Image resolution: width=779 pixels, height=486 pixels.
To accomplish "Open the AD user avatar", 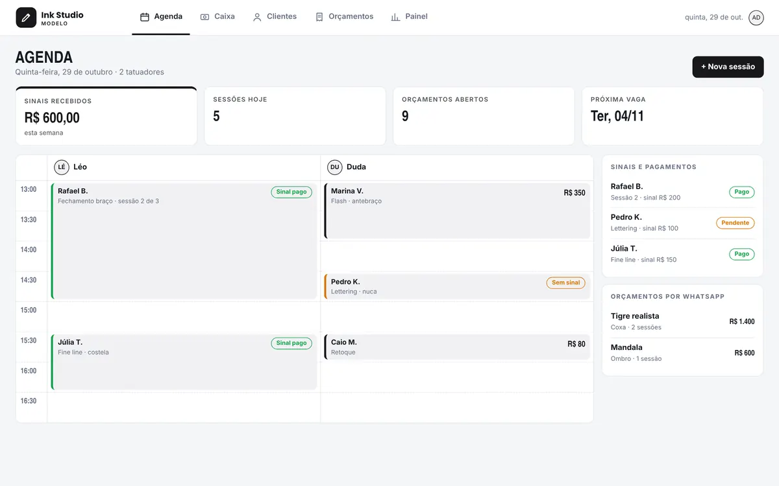I will coord(756,17).
